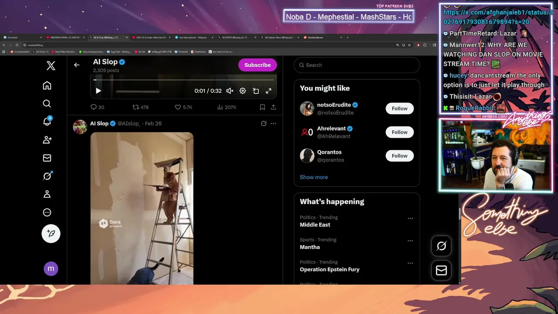558x314 pixels.
Task: Follow notsoErudite
Action: point(399,109)
